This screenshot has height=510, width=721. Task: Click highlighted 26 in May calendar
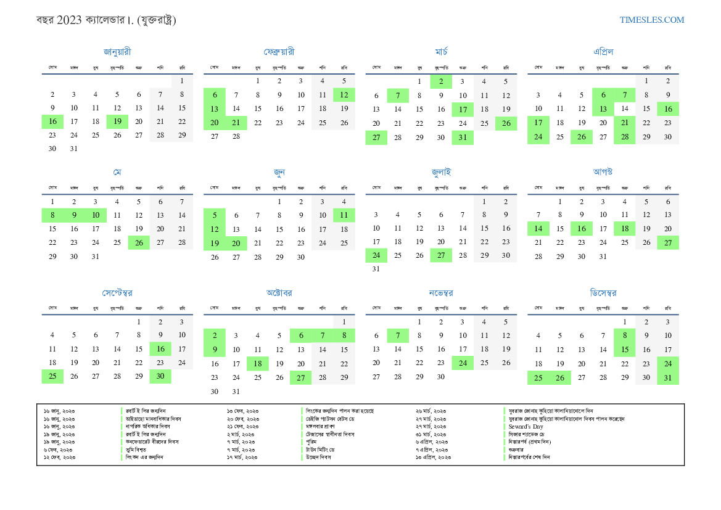coord(139,242)
